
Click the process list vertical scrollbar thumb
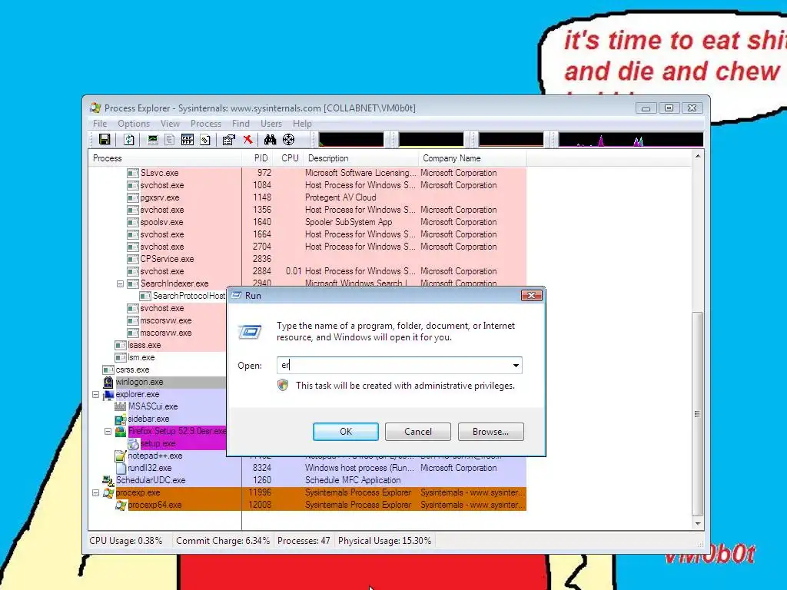697,414
